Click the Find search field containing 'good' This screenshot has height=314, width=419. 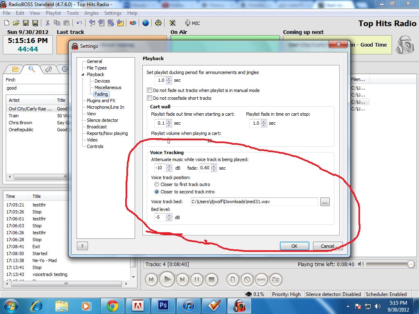pos(37,88)
